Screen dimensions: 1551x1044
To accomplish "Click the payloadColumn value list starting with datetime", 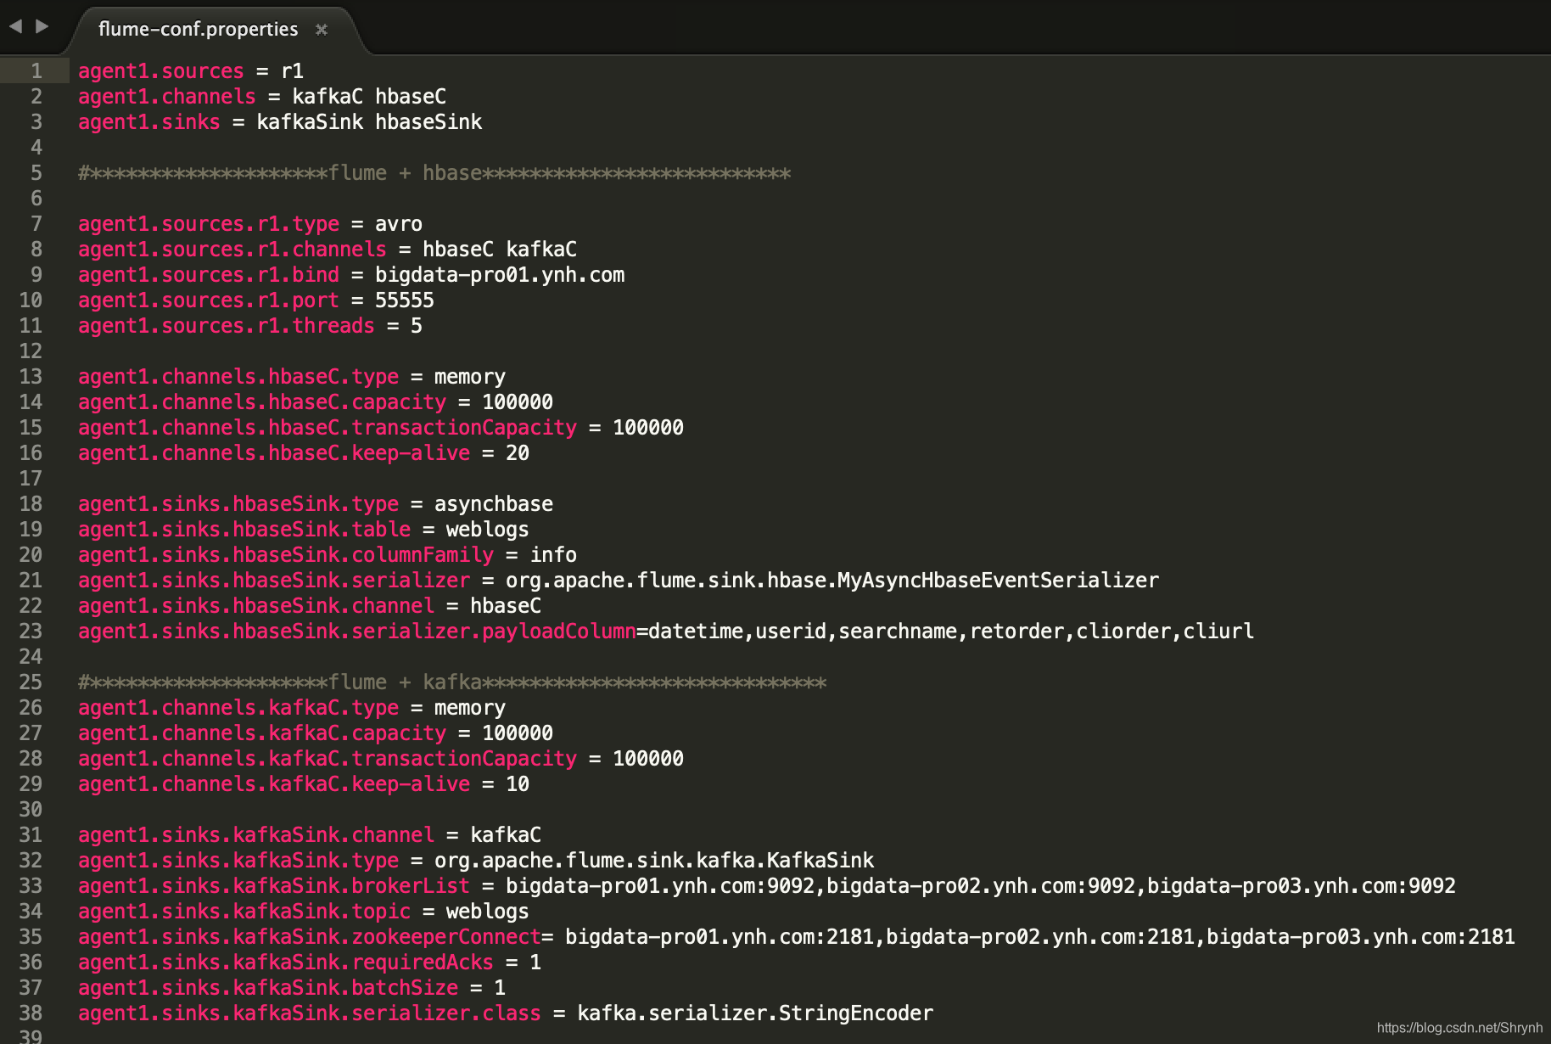I will (x=951, y=631).
